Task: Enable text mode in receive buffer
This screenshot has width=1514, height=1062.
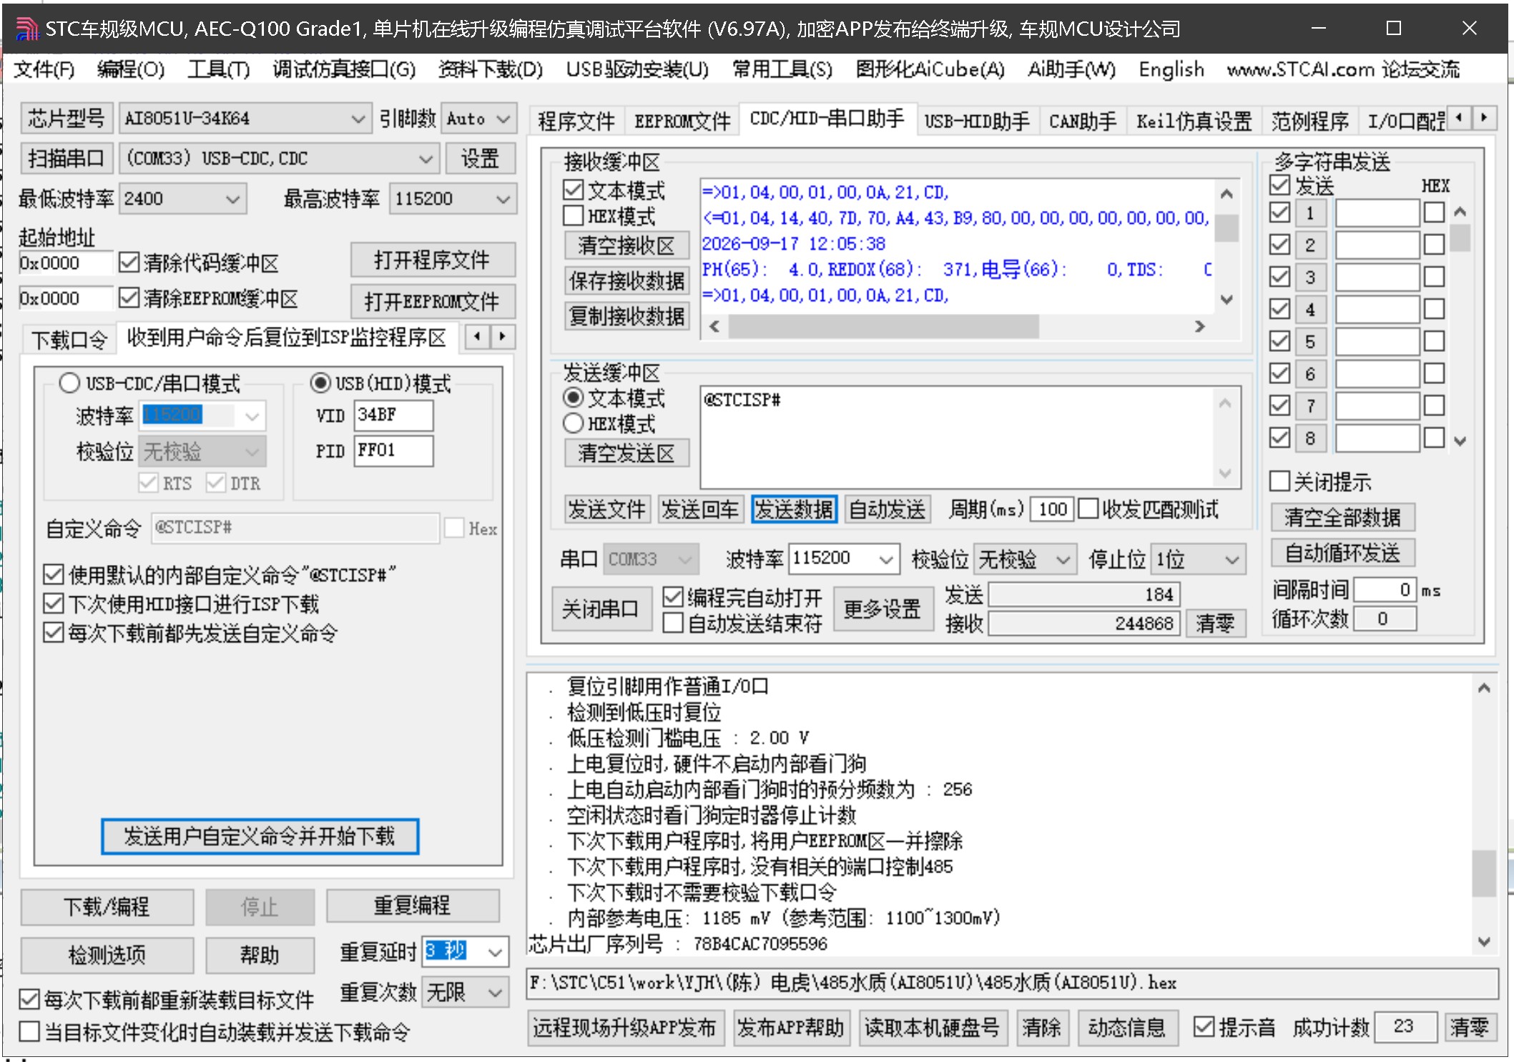Action: (x=573, y=190)
